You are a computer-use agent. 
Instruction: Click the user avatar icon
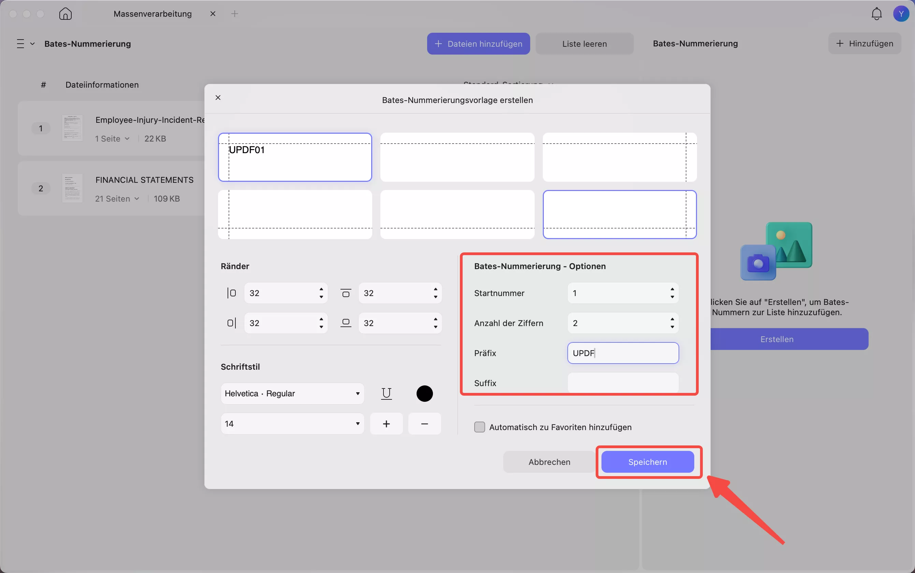pos(901,14)
